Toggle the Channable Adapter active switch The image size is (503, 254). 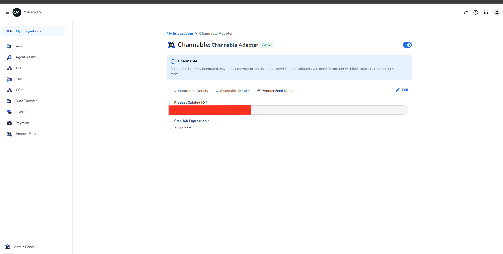(407, 45)
